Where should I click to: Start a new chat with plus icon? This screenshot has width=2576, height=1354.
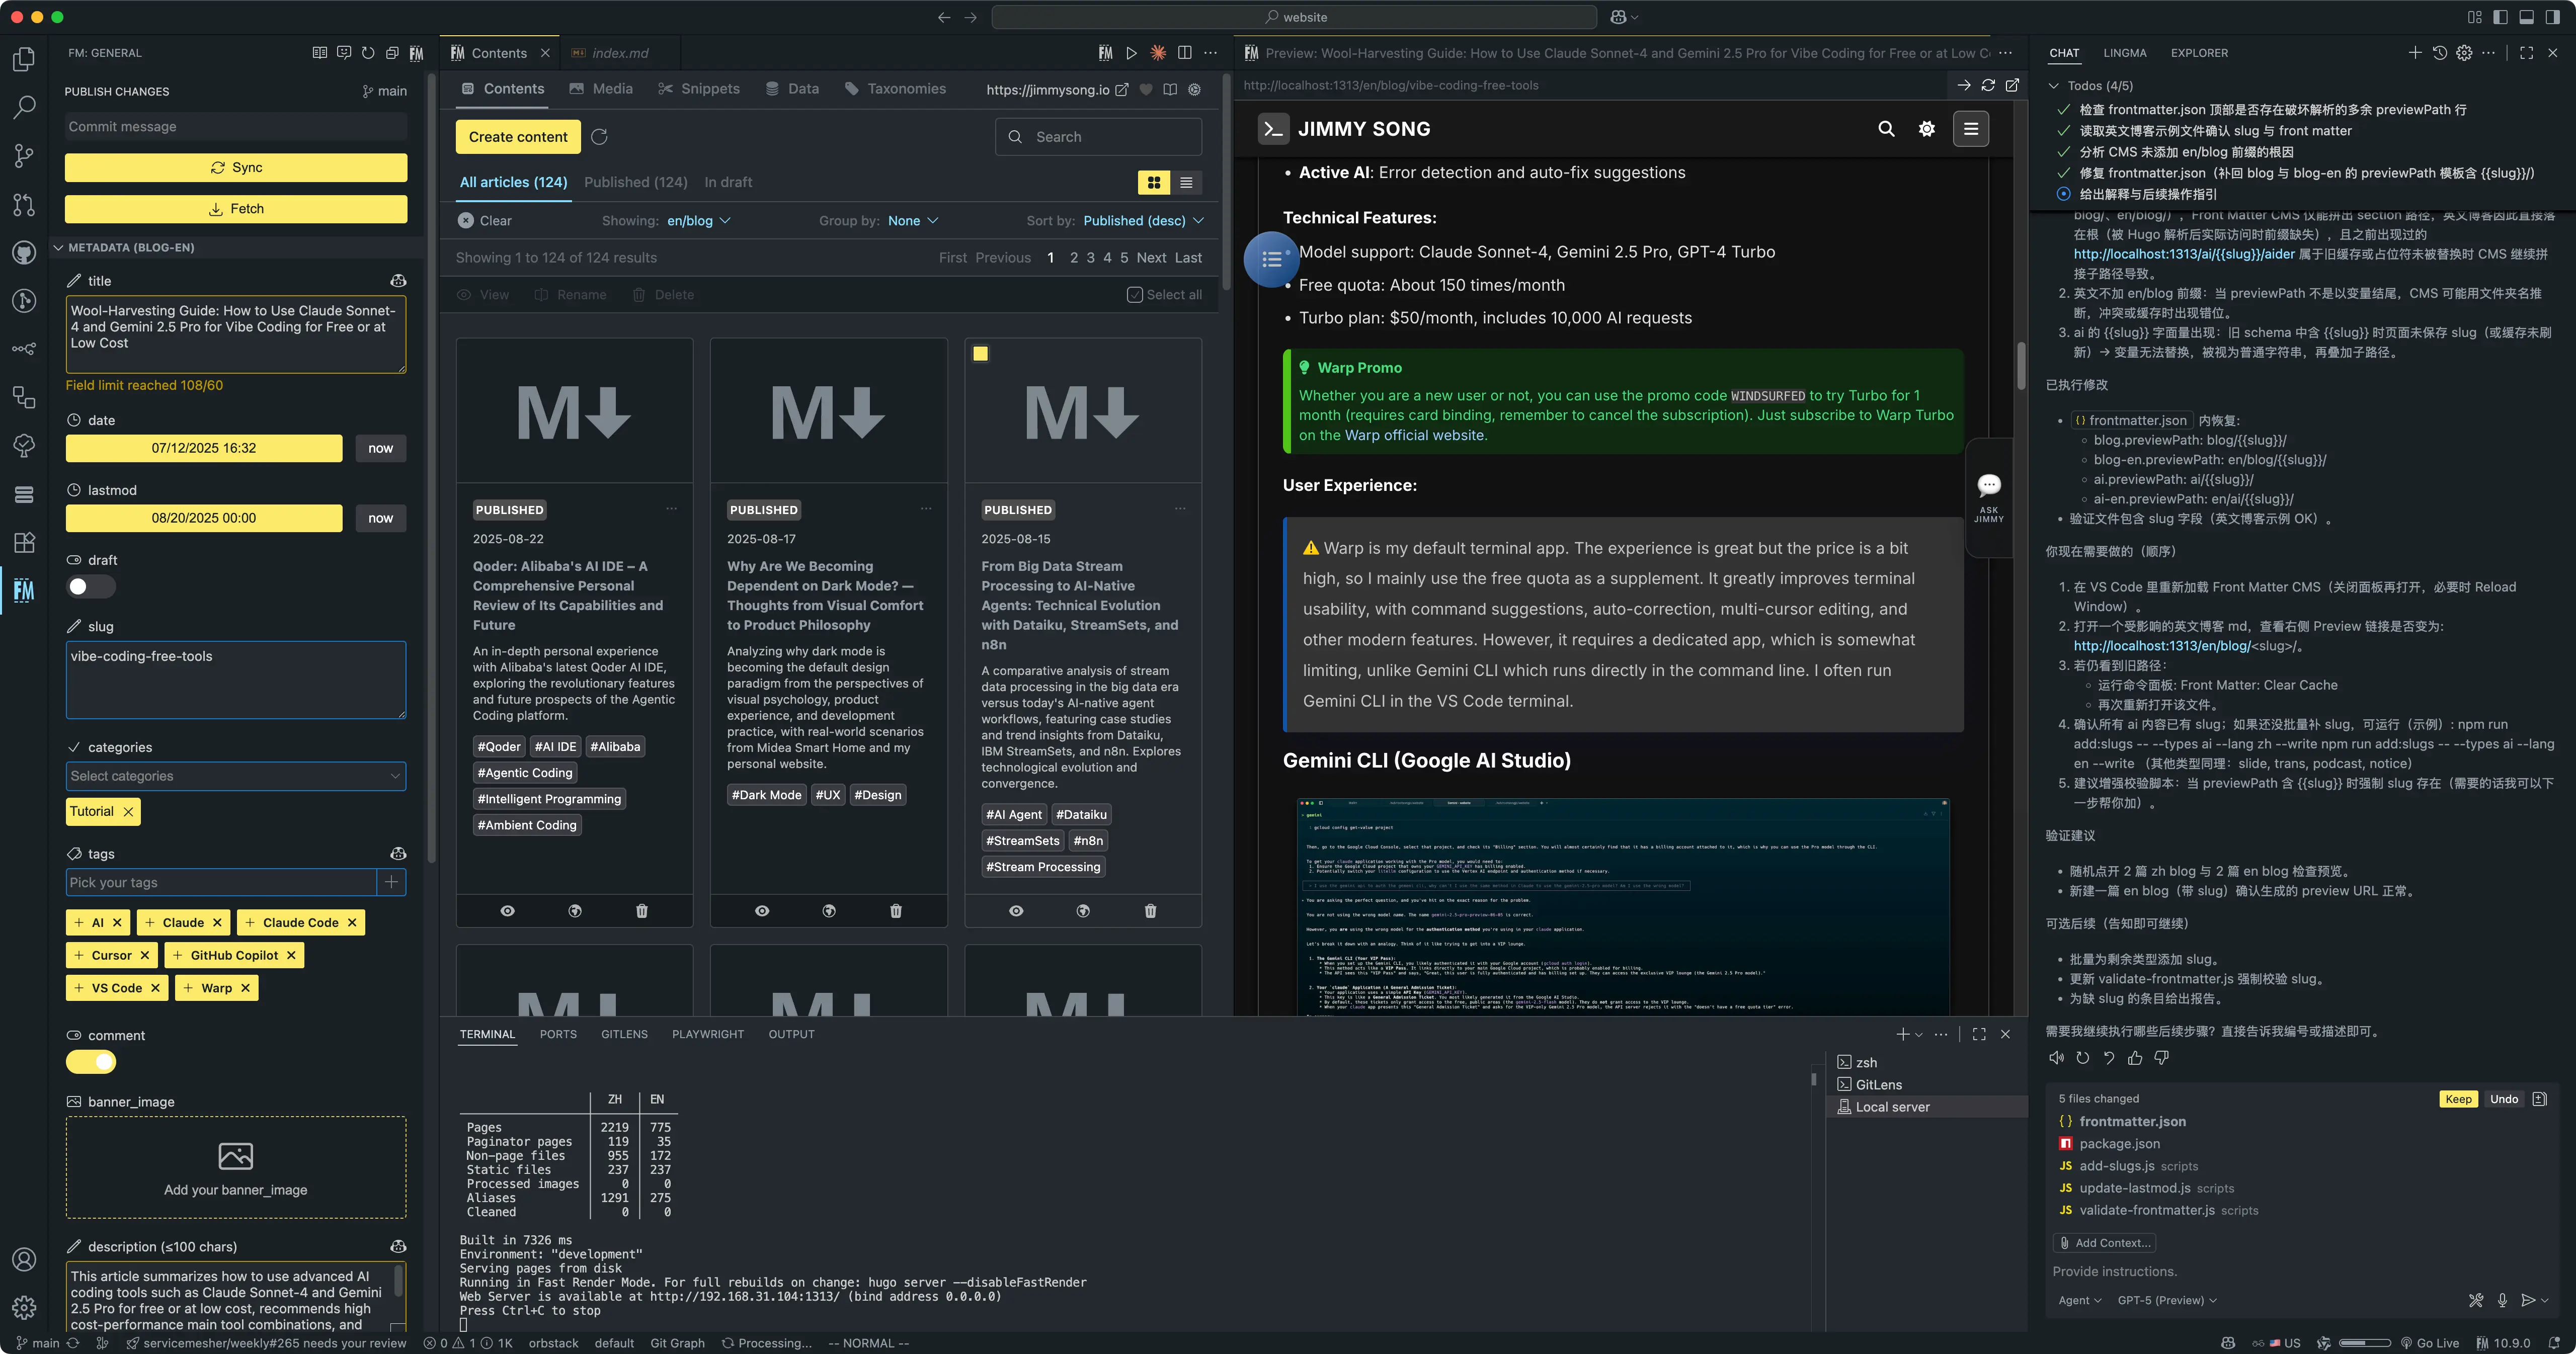click(x=2415, y=53)
